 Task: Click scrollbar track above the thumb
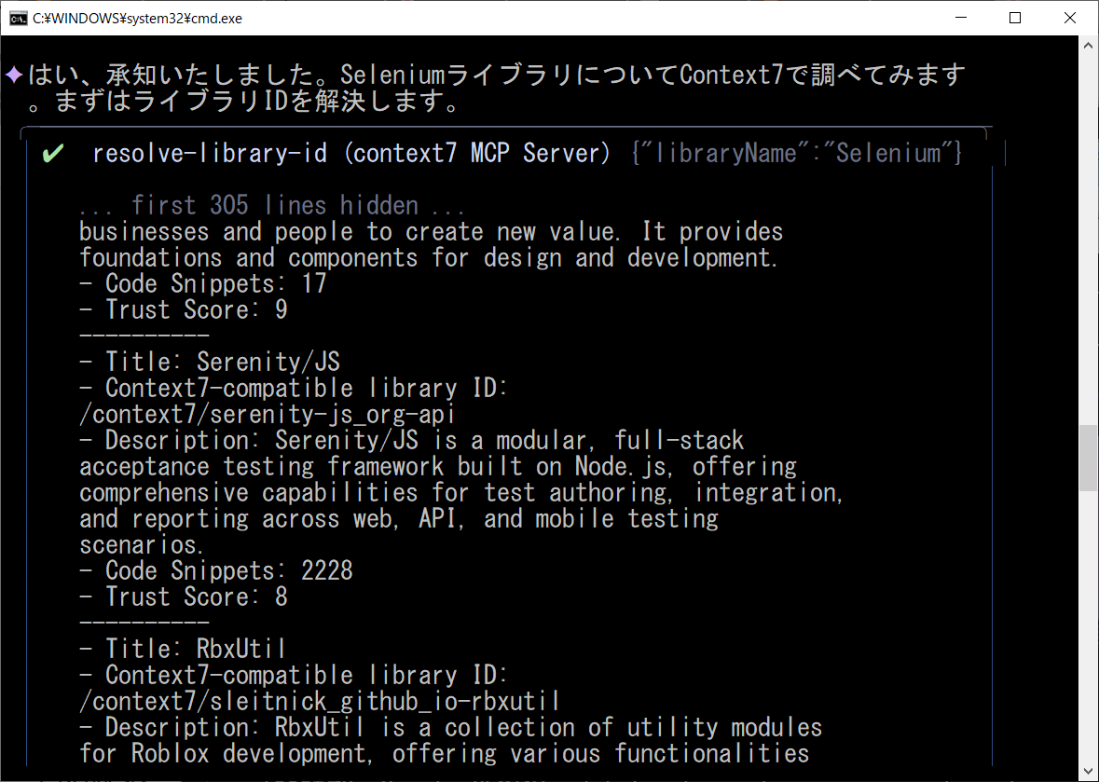tap(1089, 233)
